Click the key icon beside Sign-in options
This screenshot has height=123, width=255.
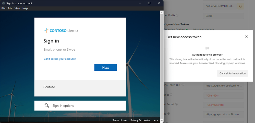(x=47, y=106)
